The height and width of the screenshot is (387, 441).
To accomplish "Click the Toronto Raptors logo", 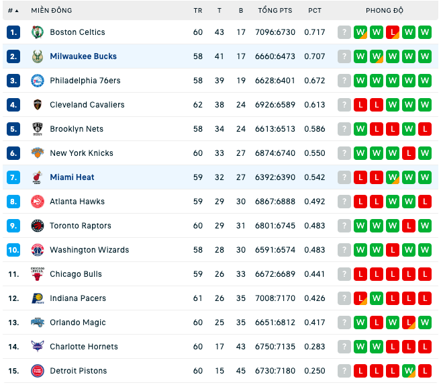I will [37, 226].
